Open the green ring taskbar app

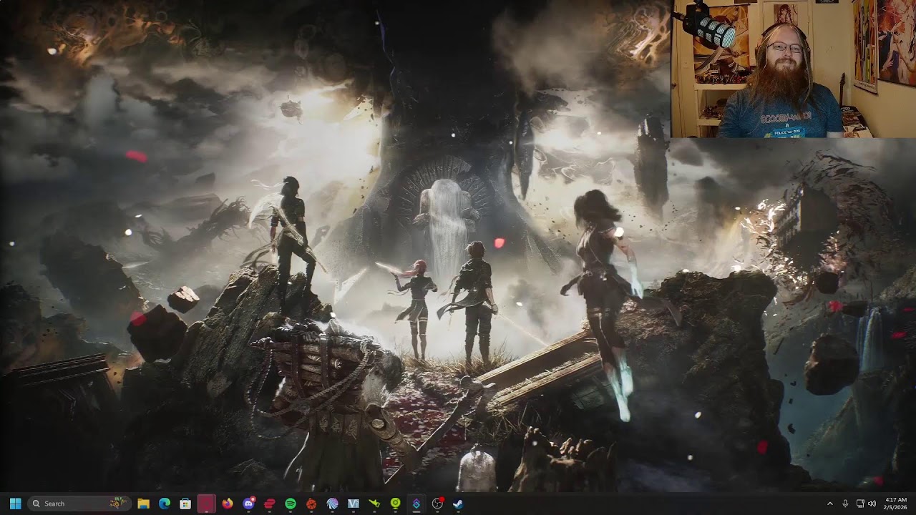pos(395,504)
